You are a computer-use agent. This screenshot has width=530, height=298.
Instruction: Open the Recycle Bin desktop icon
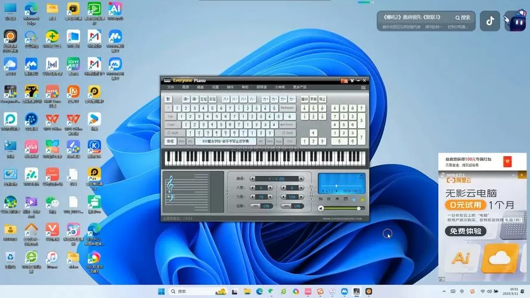11,260
